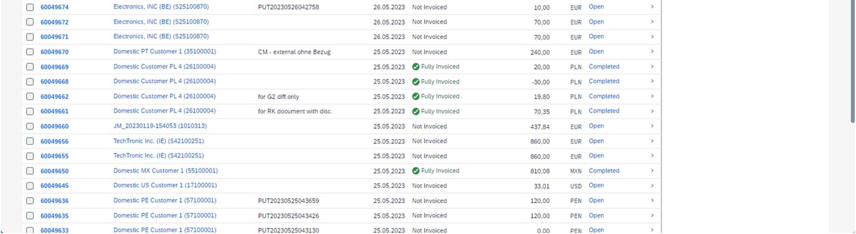Viewport: 856px width, 234px height.
Task: Open JM_20230119-154053 customer link
Action: click(x=160, y=126)
